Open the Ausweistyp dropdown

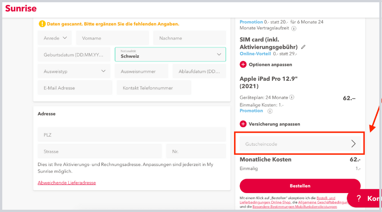click(74, 71)
